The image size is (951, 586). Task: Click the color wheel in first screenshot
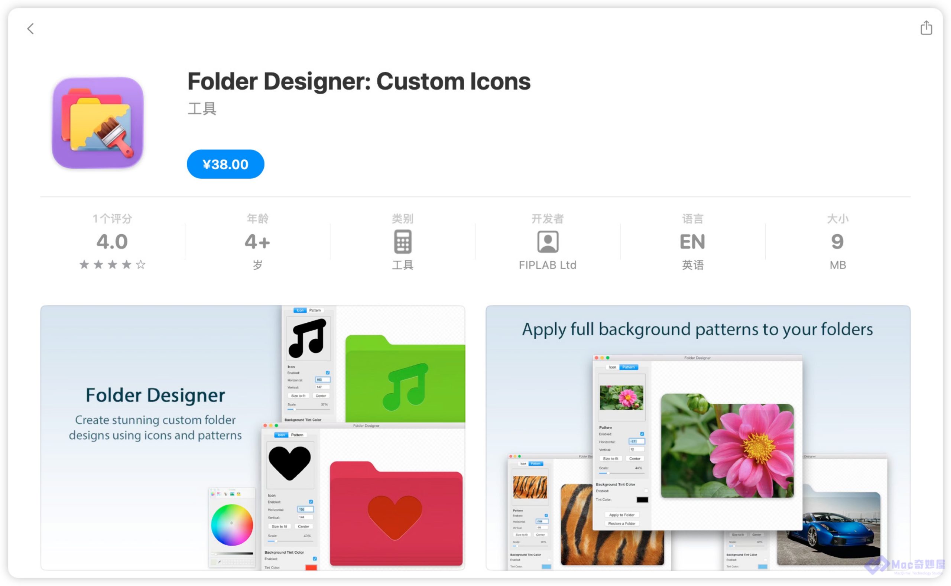click(x=232, y=525)
